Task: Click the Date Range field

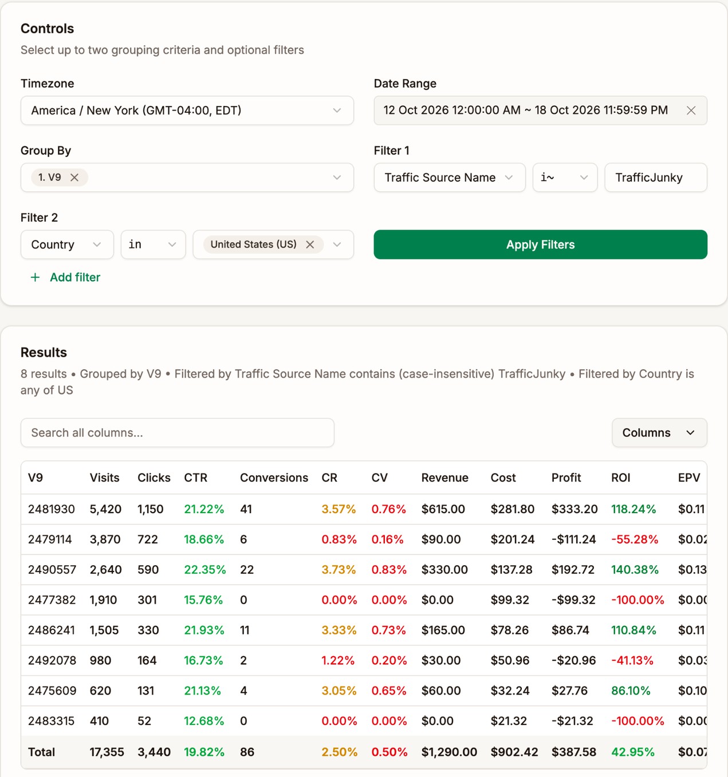Action: coord(540,111)
